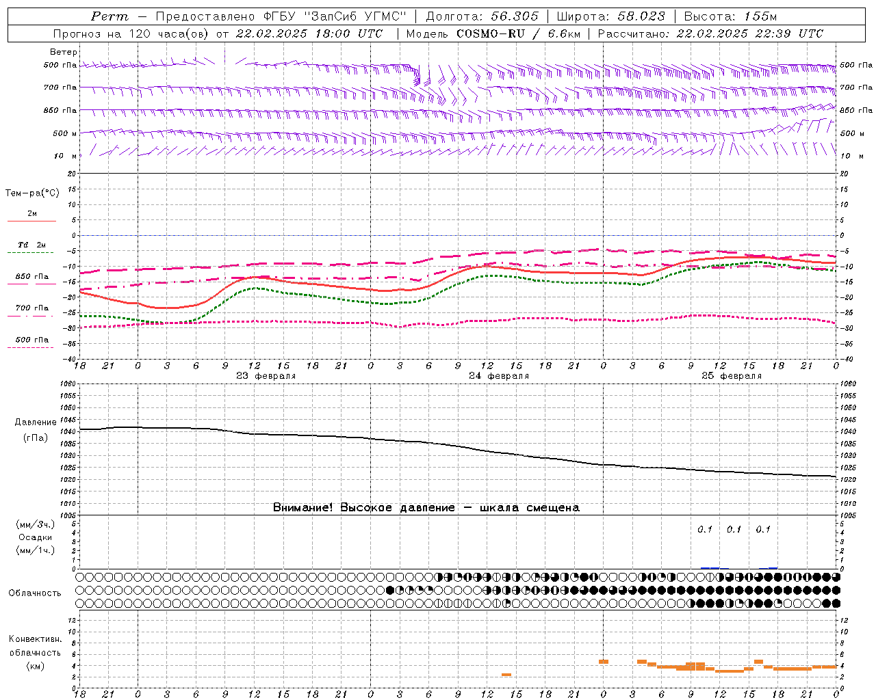The image size is (876, 700).
Task: Select the provider text ФГБУ "ЗапСиб УГМС"
Action: [x=334, y=16]
